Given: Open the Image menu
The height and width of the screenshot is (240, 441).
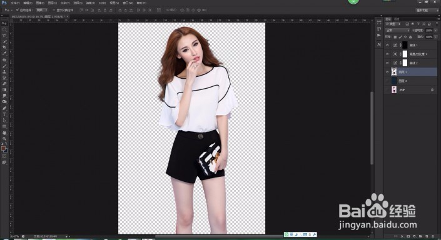Looking at the screenshot, I should (40, 2).
